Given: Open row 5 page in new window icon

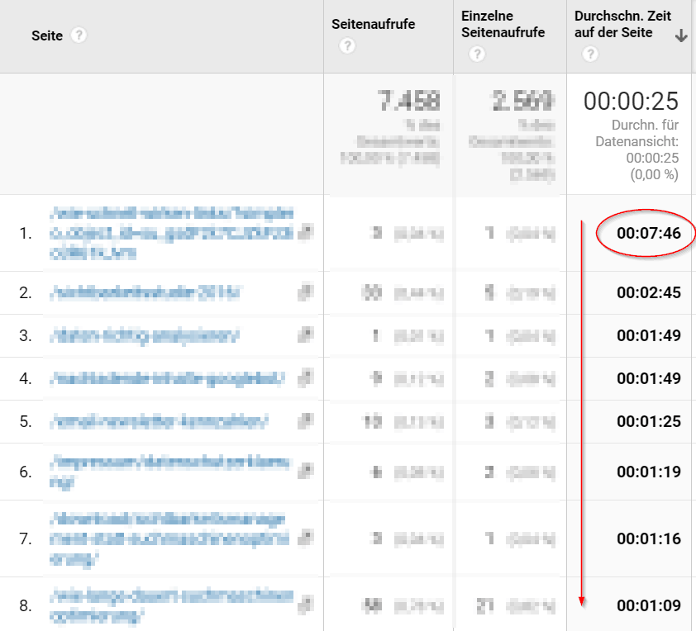Looking at the screenshot, I should point(305,421).
